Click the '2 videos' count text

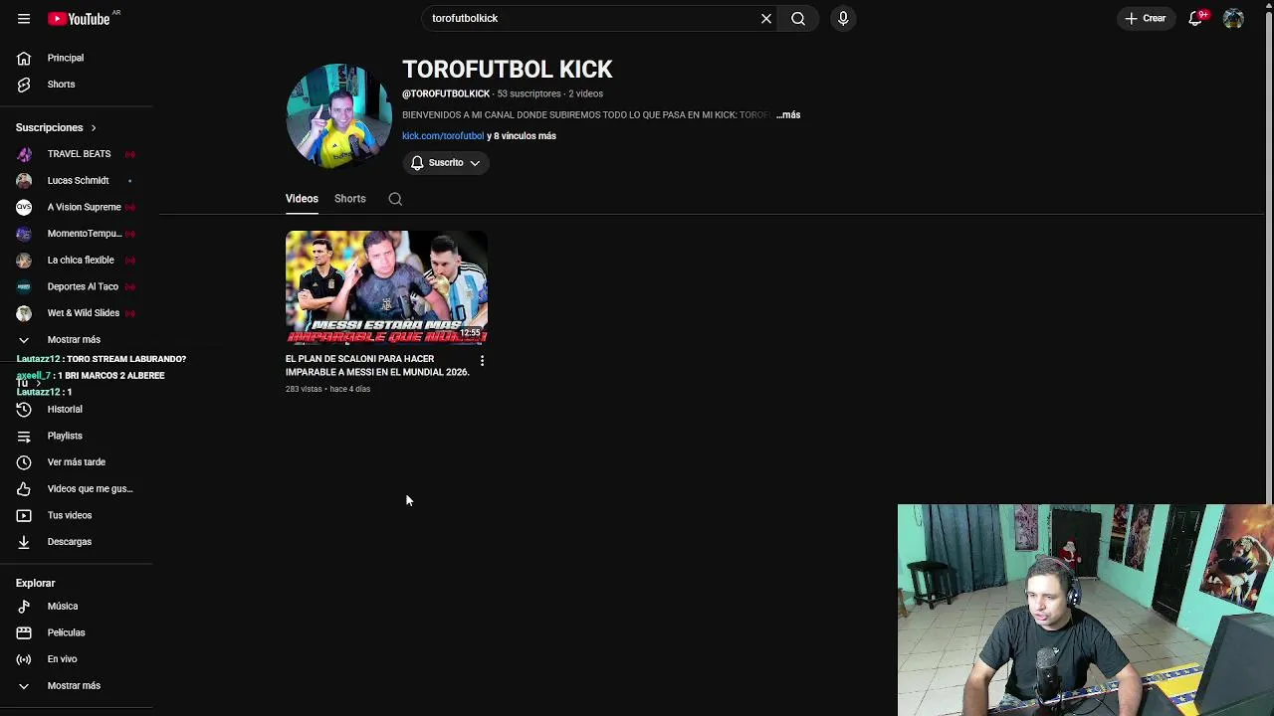click(585, 93)
